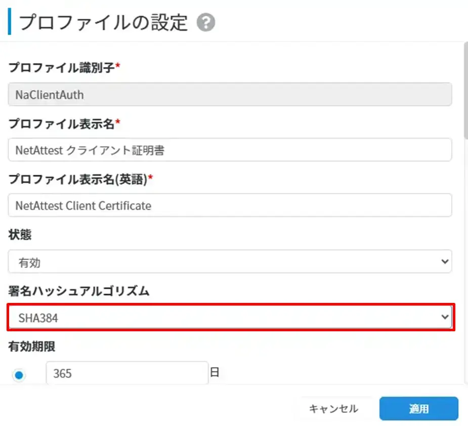The image size is (468, 426).
Task: Click the 365 days input box
Action: [127, 374]
